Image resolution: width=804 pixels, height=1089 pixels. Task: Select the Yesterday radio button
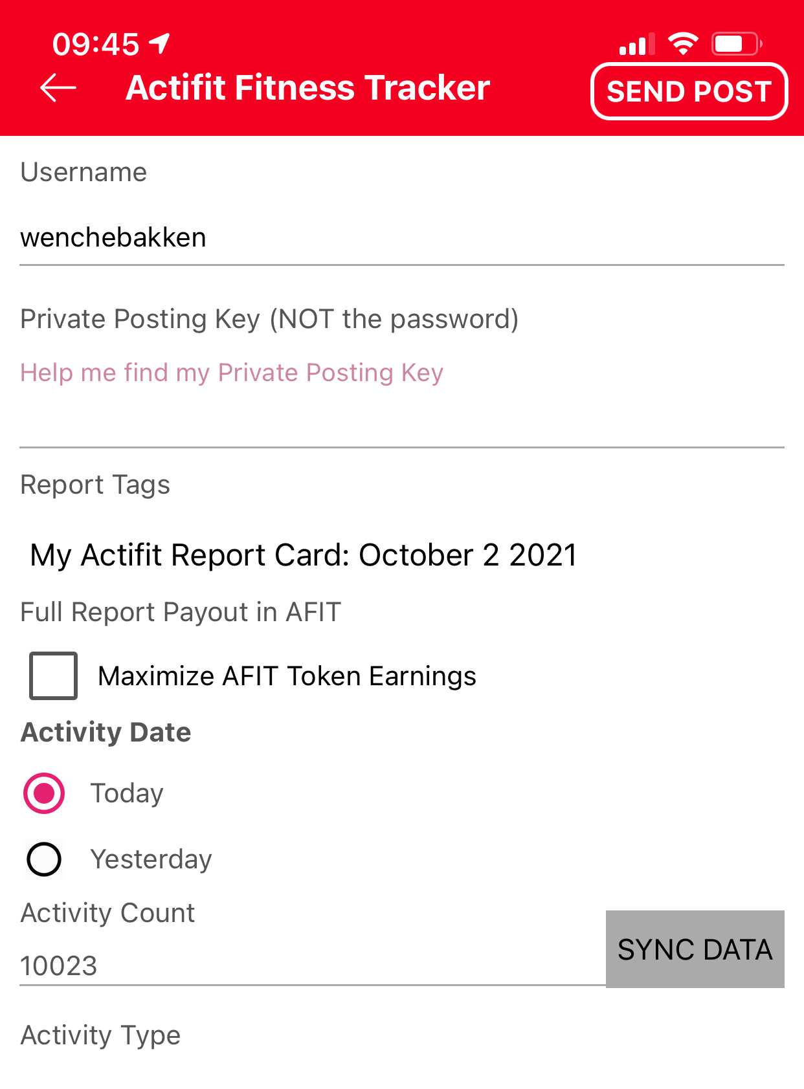coord(44,859)
